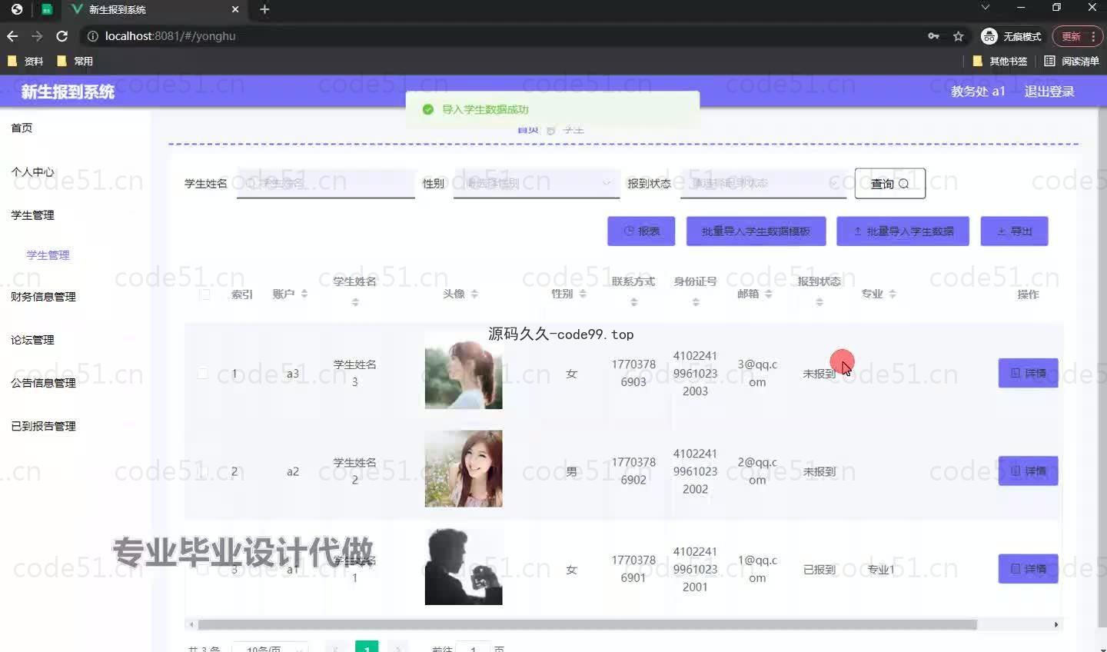
Task: Open 首页 in the sidebar
Action: [x=22, y=128]
